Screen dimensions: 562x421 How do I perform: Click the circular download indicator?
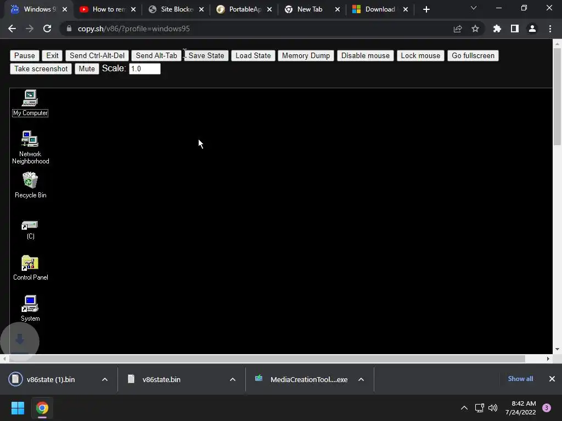click(20, 341)
